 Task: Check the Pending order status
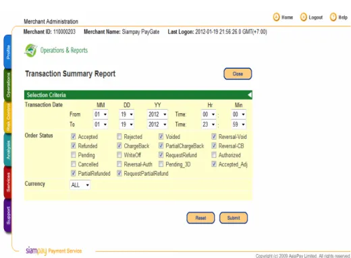[74, 155]
